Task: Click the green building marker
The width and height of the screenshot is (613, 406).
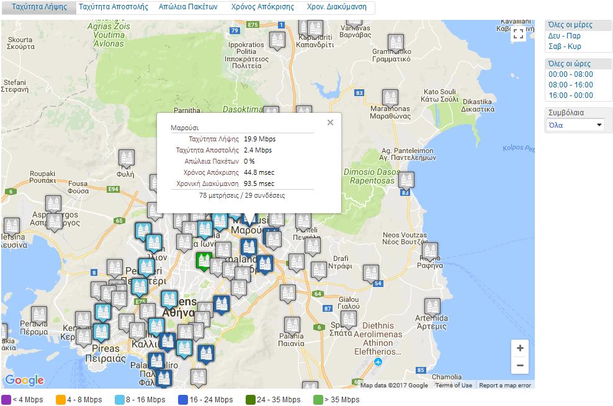Action: coord(204,261)
